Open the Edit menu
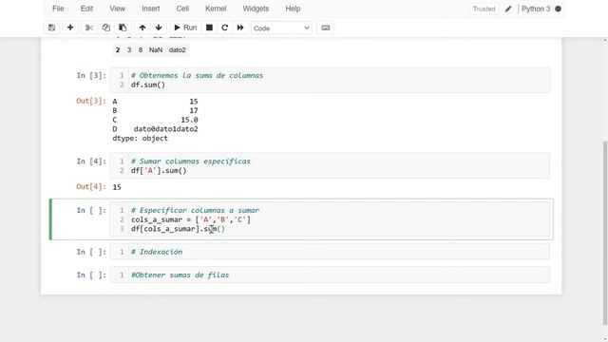This screenshot has height=342, width=608. [x=86, y=9]
